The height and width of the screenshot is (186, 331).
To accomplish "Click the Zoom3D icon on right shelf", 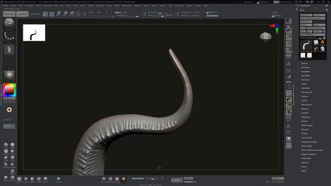I will pos(289,106).
